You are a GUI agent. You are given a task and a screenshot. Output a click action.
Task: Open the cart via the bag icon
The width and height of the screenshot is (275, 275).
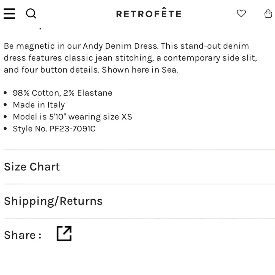[x=268, y=14]
